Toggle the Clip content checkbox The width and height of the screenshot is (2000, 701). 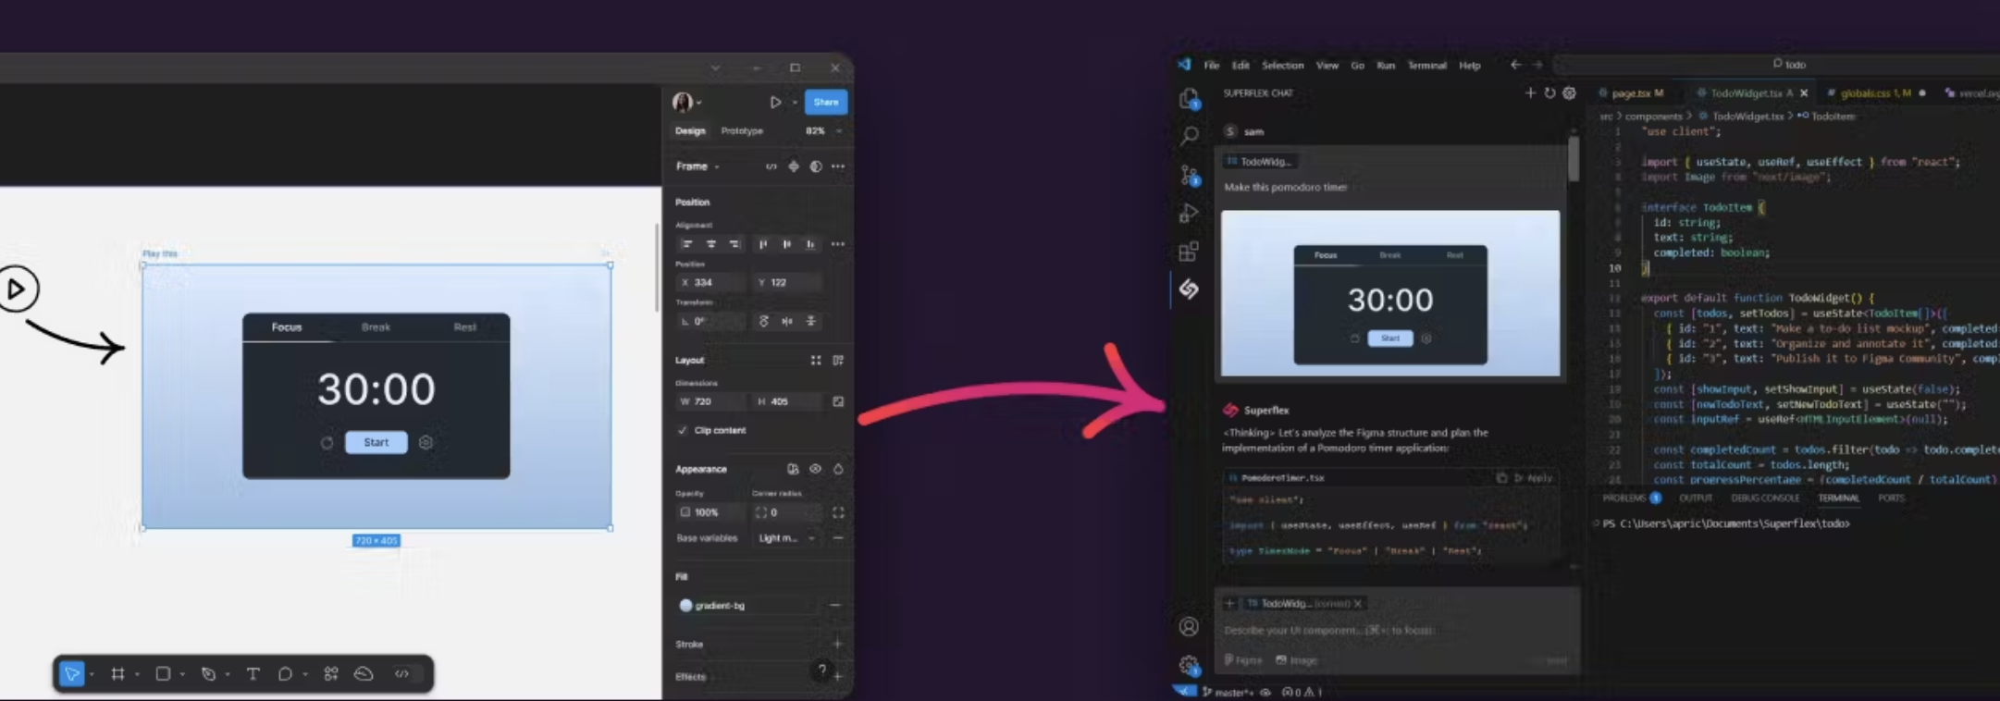tap(683, 431)
